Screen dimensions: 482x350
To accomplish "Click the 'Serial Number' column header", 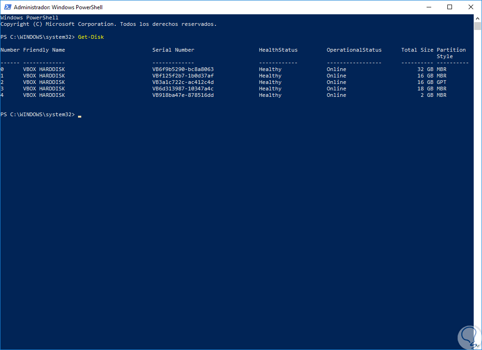I will coord(174,50).
